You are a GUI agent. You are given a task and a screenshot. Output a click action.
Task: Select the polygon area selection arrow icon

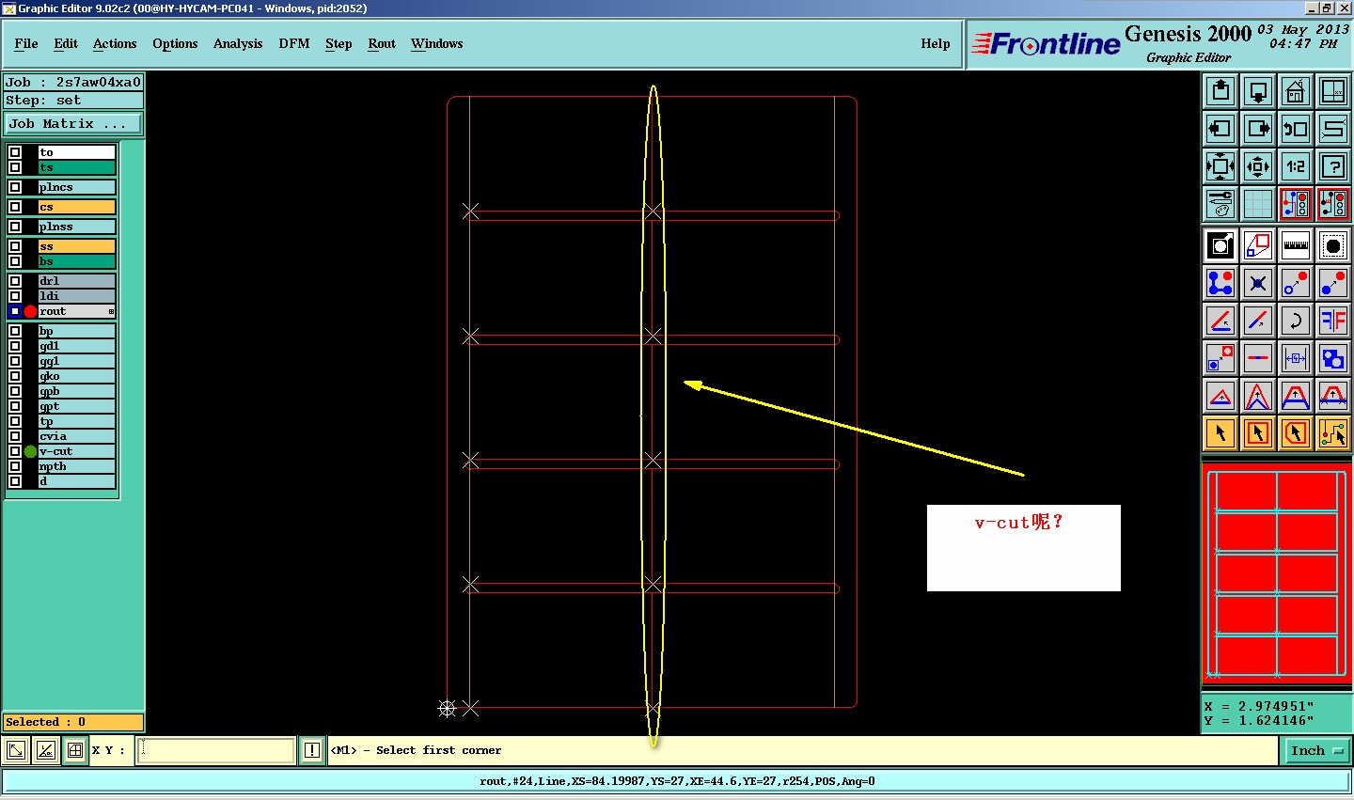click(x=1296, y=433)
